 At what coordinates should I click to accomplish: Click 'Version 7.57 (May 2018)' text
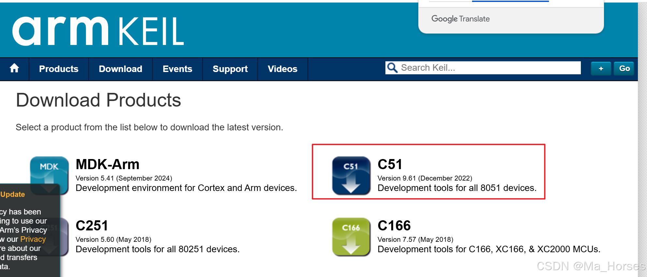coord(415,240)
